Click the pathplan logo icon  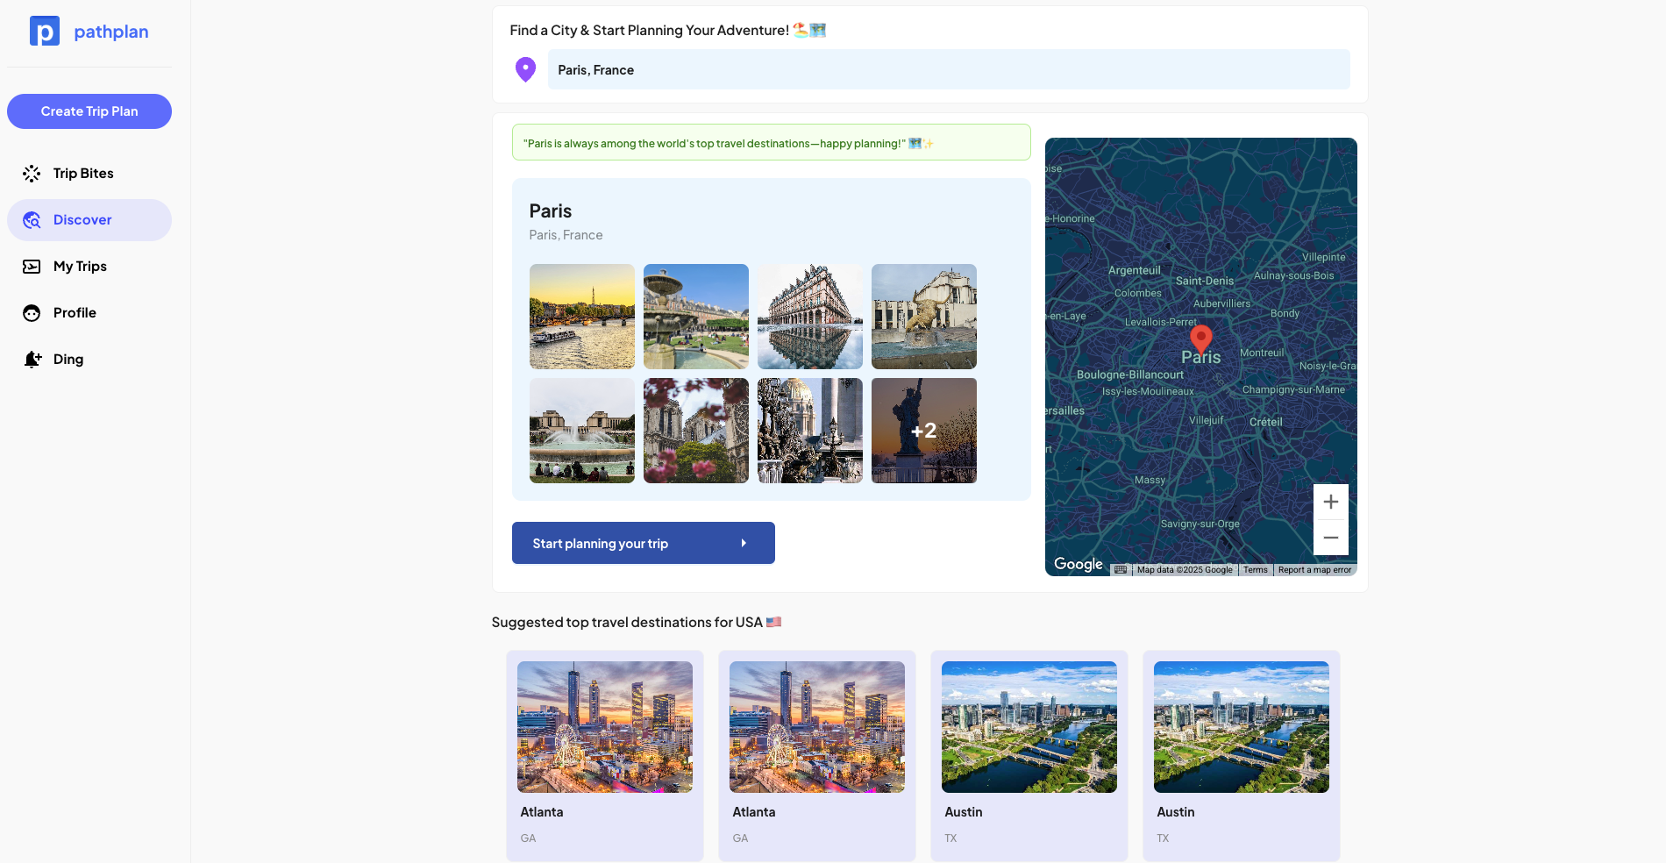click(45, 31)
